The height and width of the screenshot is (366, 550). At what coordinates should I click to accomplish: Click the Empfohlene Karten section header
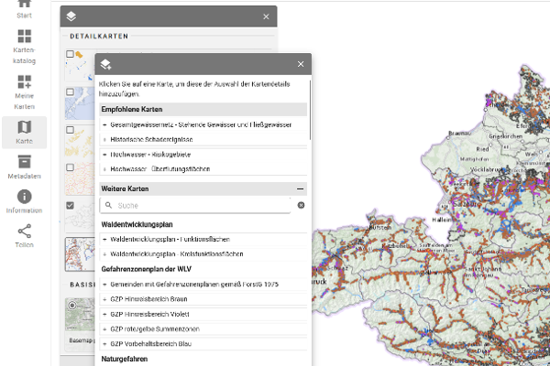[x=203, y=109]
